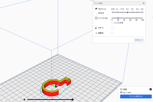The image size is (153, 102).
Task: Select the 0.2 profile layer height
Action: 127,12
